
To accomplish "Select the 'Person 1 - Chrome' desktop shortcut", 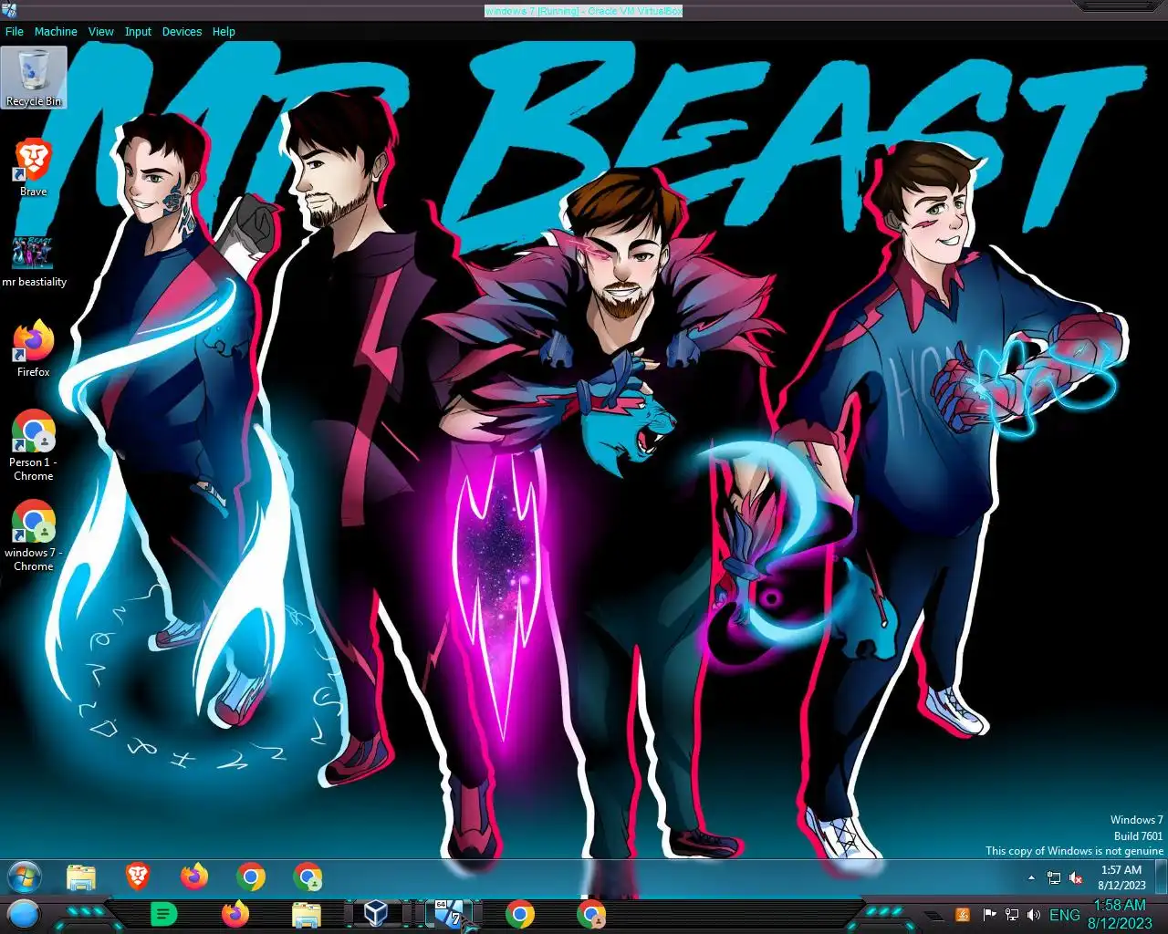I will click(x=34, y=445).
